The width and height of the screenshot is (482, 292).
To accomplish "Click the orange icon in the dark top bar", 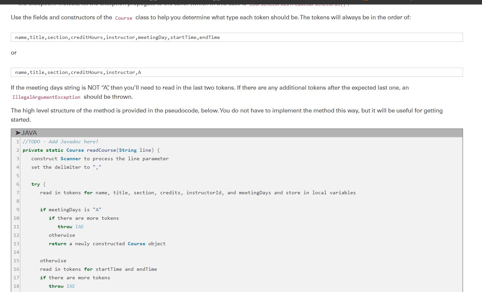I will (x=365, y=1).
